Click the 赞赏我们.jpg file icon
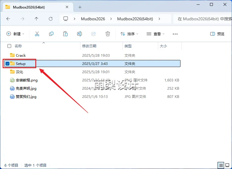Viewport: 232px width, 169px height. click(12, 97)
